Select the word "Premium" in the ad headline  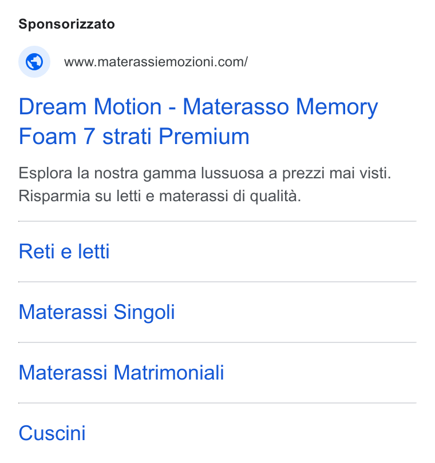204,137
